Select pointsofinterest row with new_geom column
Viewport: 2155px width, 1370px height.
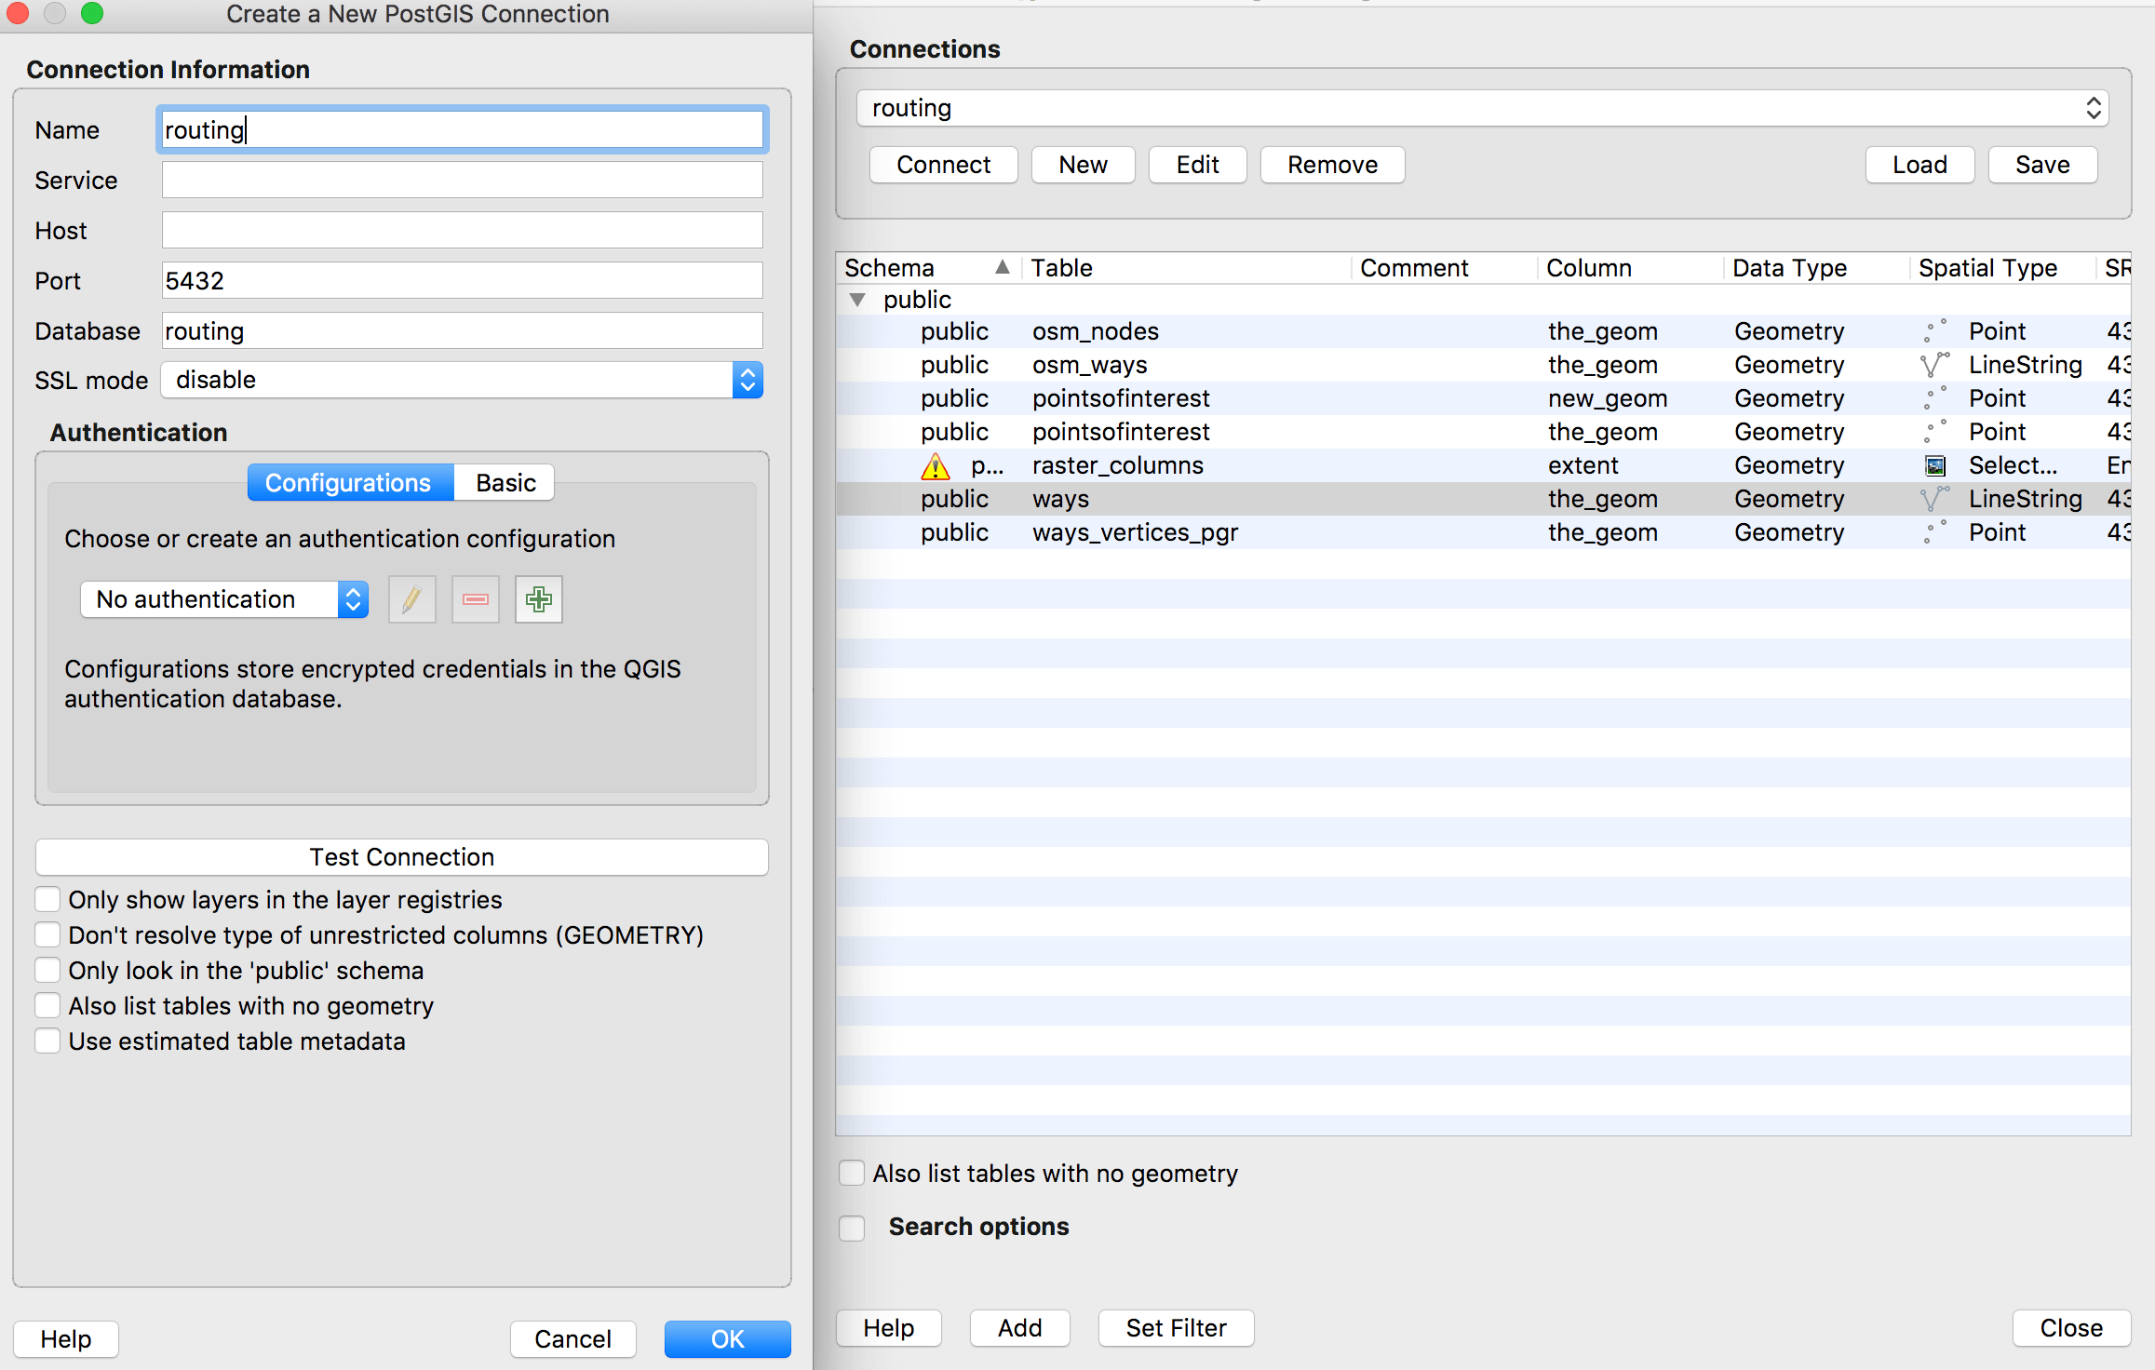point(1484,398)
